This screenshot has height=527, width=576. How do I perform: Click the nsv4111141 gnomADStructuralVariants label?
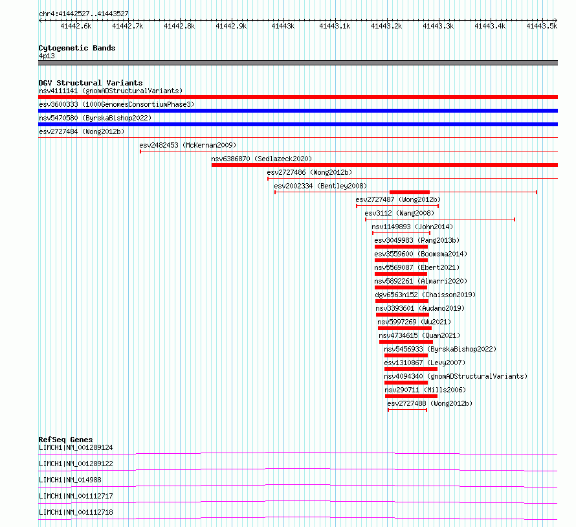[x=111, y=91]
